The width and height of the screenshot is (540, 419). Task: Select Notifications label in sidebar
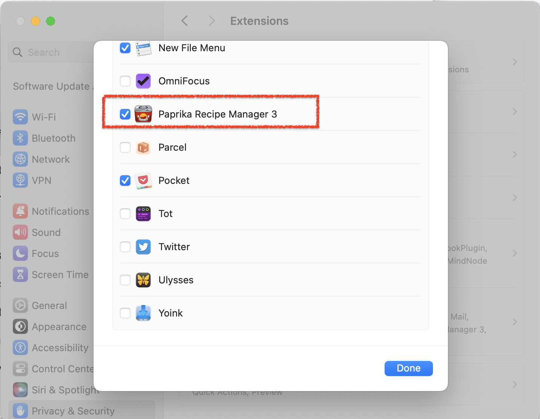60,211
